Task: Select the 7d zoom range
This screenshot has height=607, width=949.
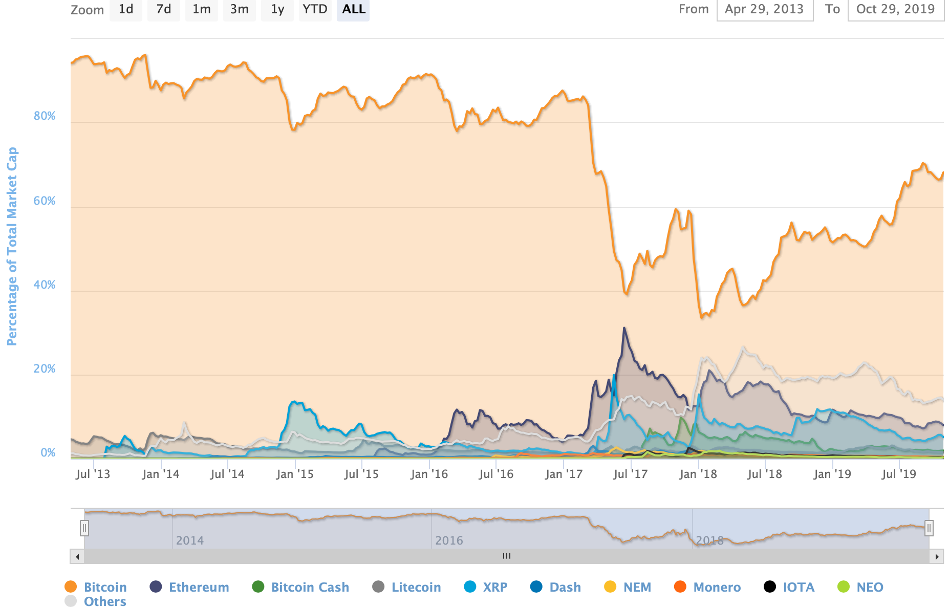Action: (163, 9)
